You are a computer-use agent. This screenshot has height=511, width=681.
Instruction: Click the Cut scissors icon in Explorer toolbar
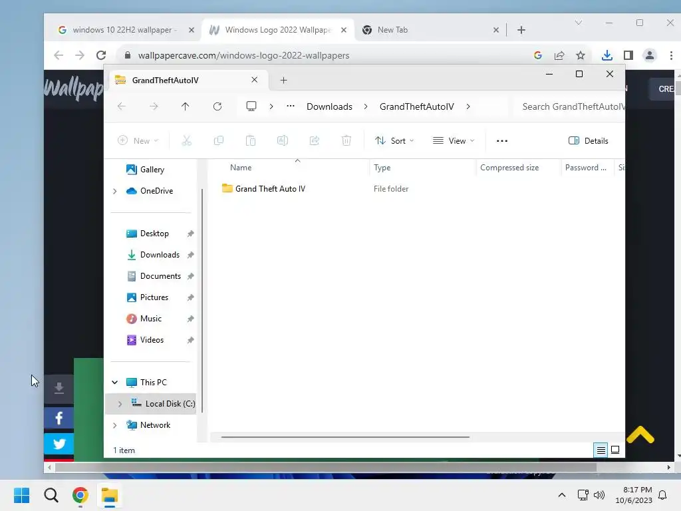[186, 140]
